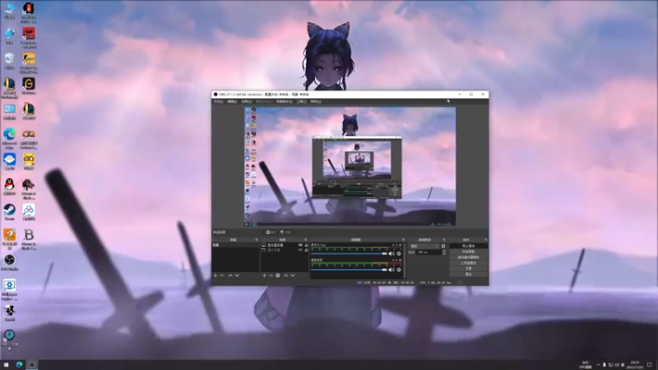Select Wallpaper Engine desktop shortcut
658x370 pixels.
tap(9, 290)
